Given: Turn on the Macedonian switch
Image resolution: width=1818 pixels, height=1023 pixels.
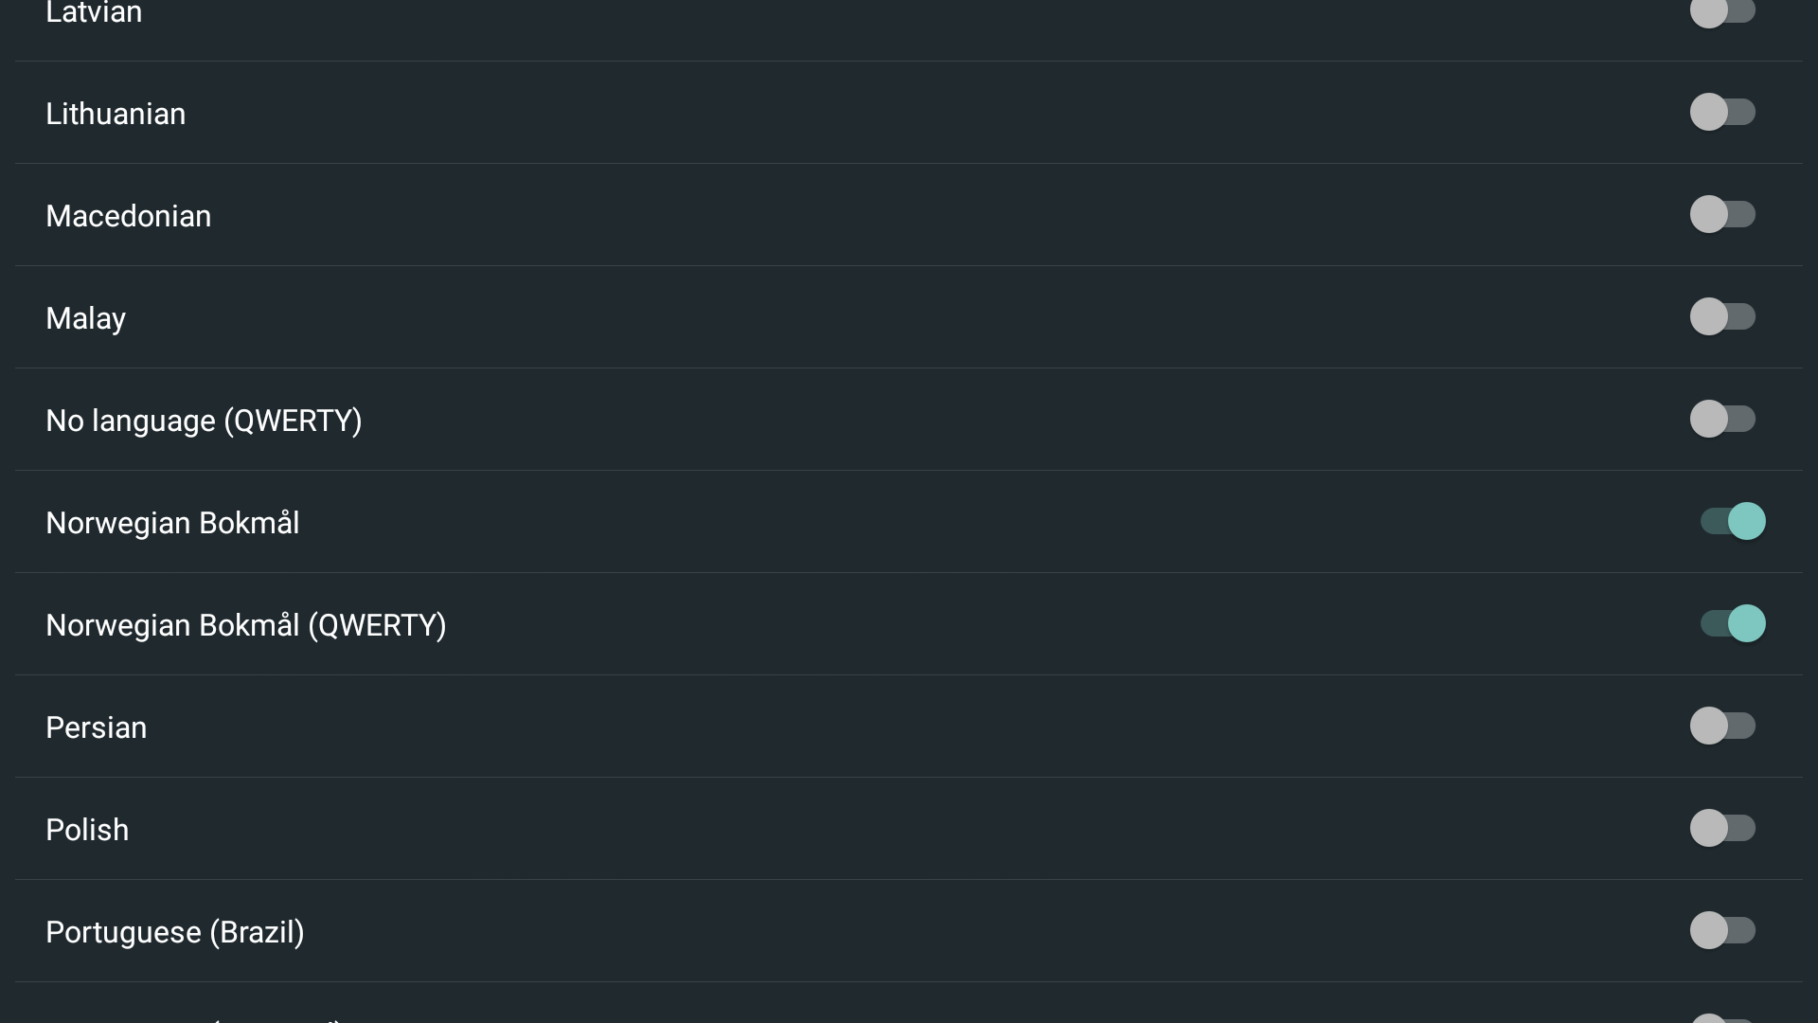Looking at the screenshot, I should click(x=1722, y=215).
